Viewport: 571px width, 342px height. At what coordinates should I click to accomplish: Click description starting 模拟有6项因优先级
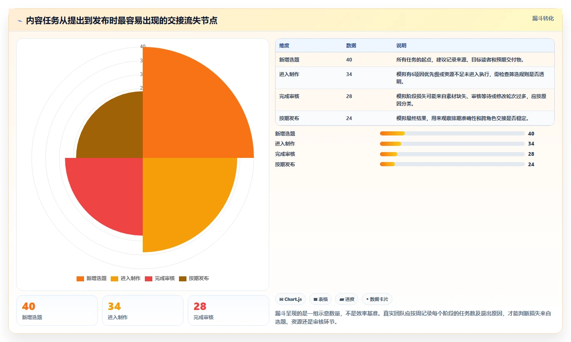click(470, 78)
